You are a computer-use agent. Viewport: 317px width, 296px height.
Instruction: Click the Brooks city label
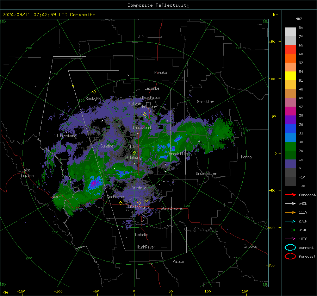tap(250, 246)
